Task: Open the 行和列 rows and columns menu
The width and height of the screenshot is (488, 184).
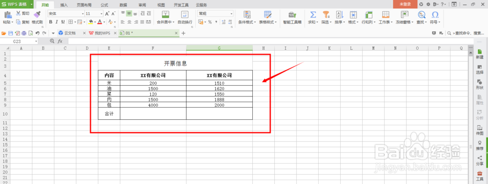Action: pos(368,17)
